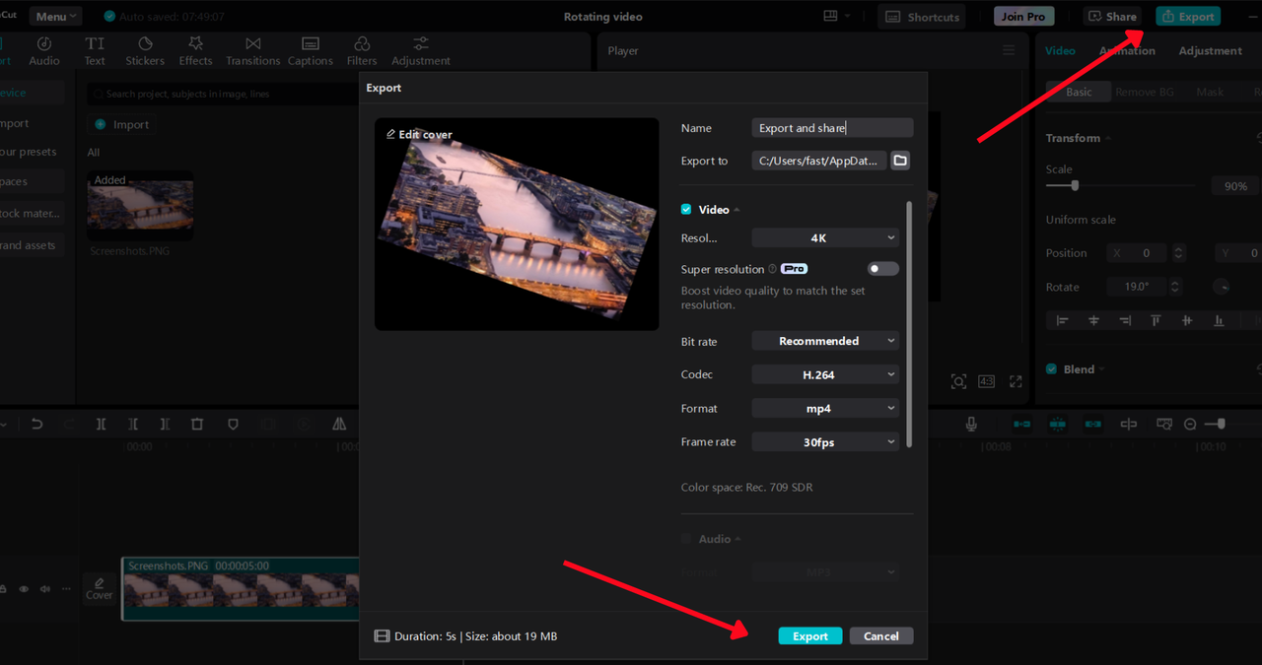The height and width of the screenshot is (665, 1262).
Task: Click the preview axis icon beside linkage
Action: (x=1129, y=424)
